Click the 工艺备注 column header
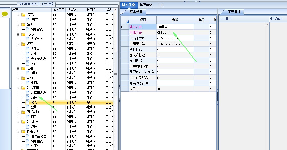Image resolution: width=287 pixels, height=150 pixels. click(x=244, y=18)
